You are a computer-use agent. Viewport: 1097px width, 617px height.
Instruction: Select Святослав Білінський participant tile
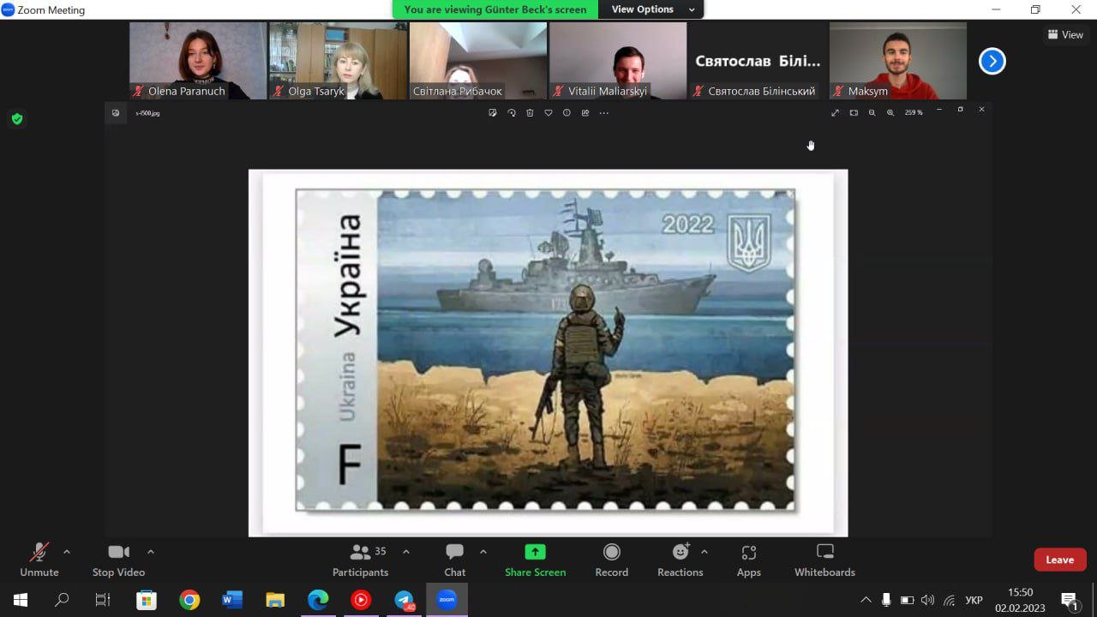758,61
